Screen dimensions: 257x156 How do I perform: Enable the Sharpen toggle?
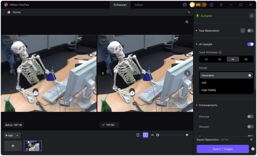251,127
